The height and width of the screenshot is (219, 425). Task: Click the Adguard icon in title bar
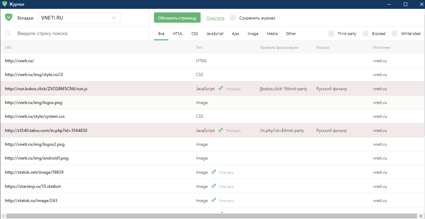[4, 4]
